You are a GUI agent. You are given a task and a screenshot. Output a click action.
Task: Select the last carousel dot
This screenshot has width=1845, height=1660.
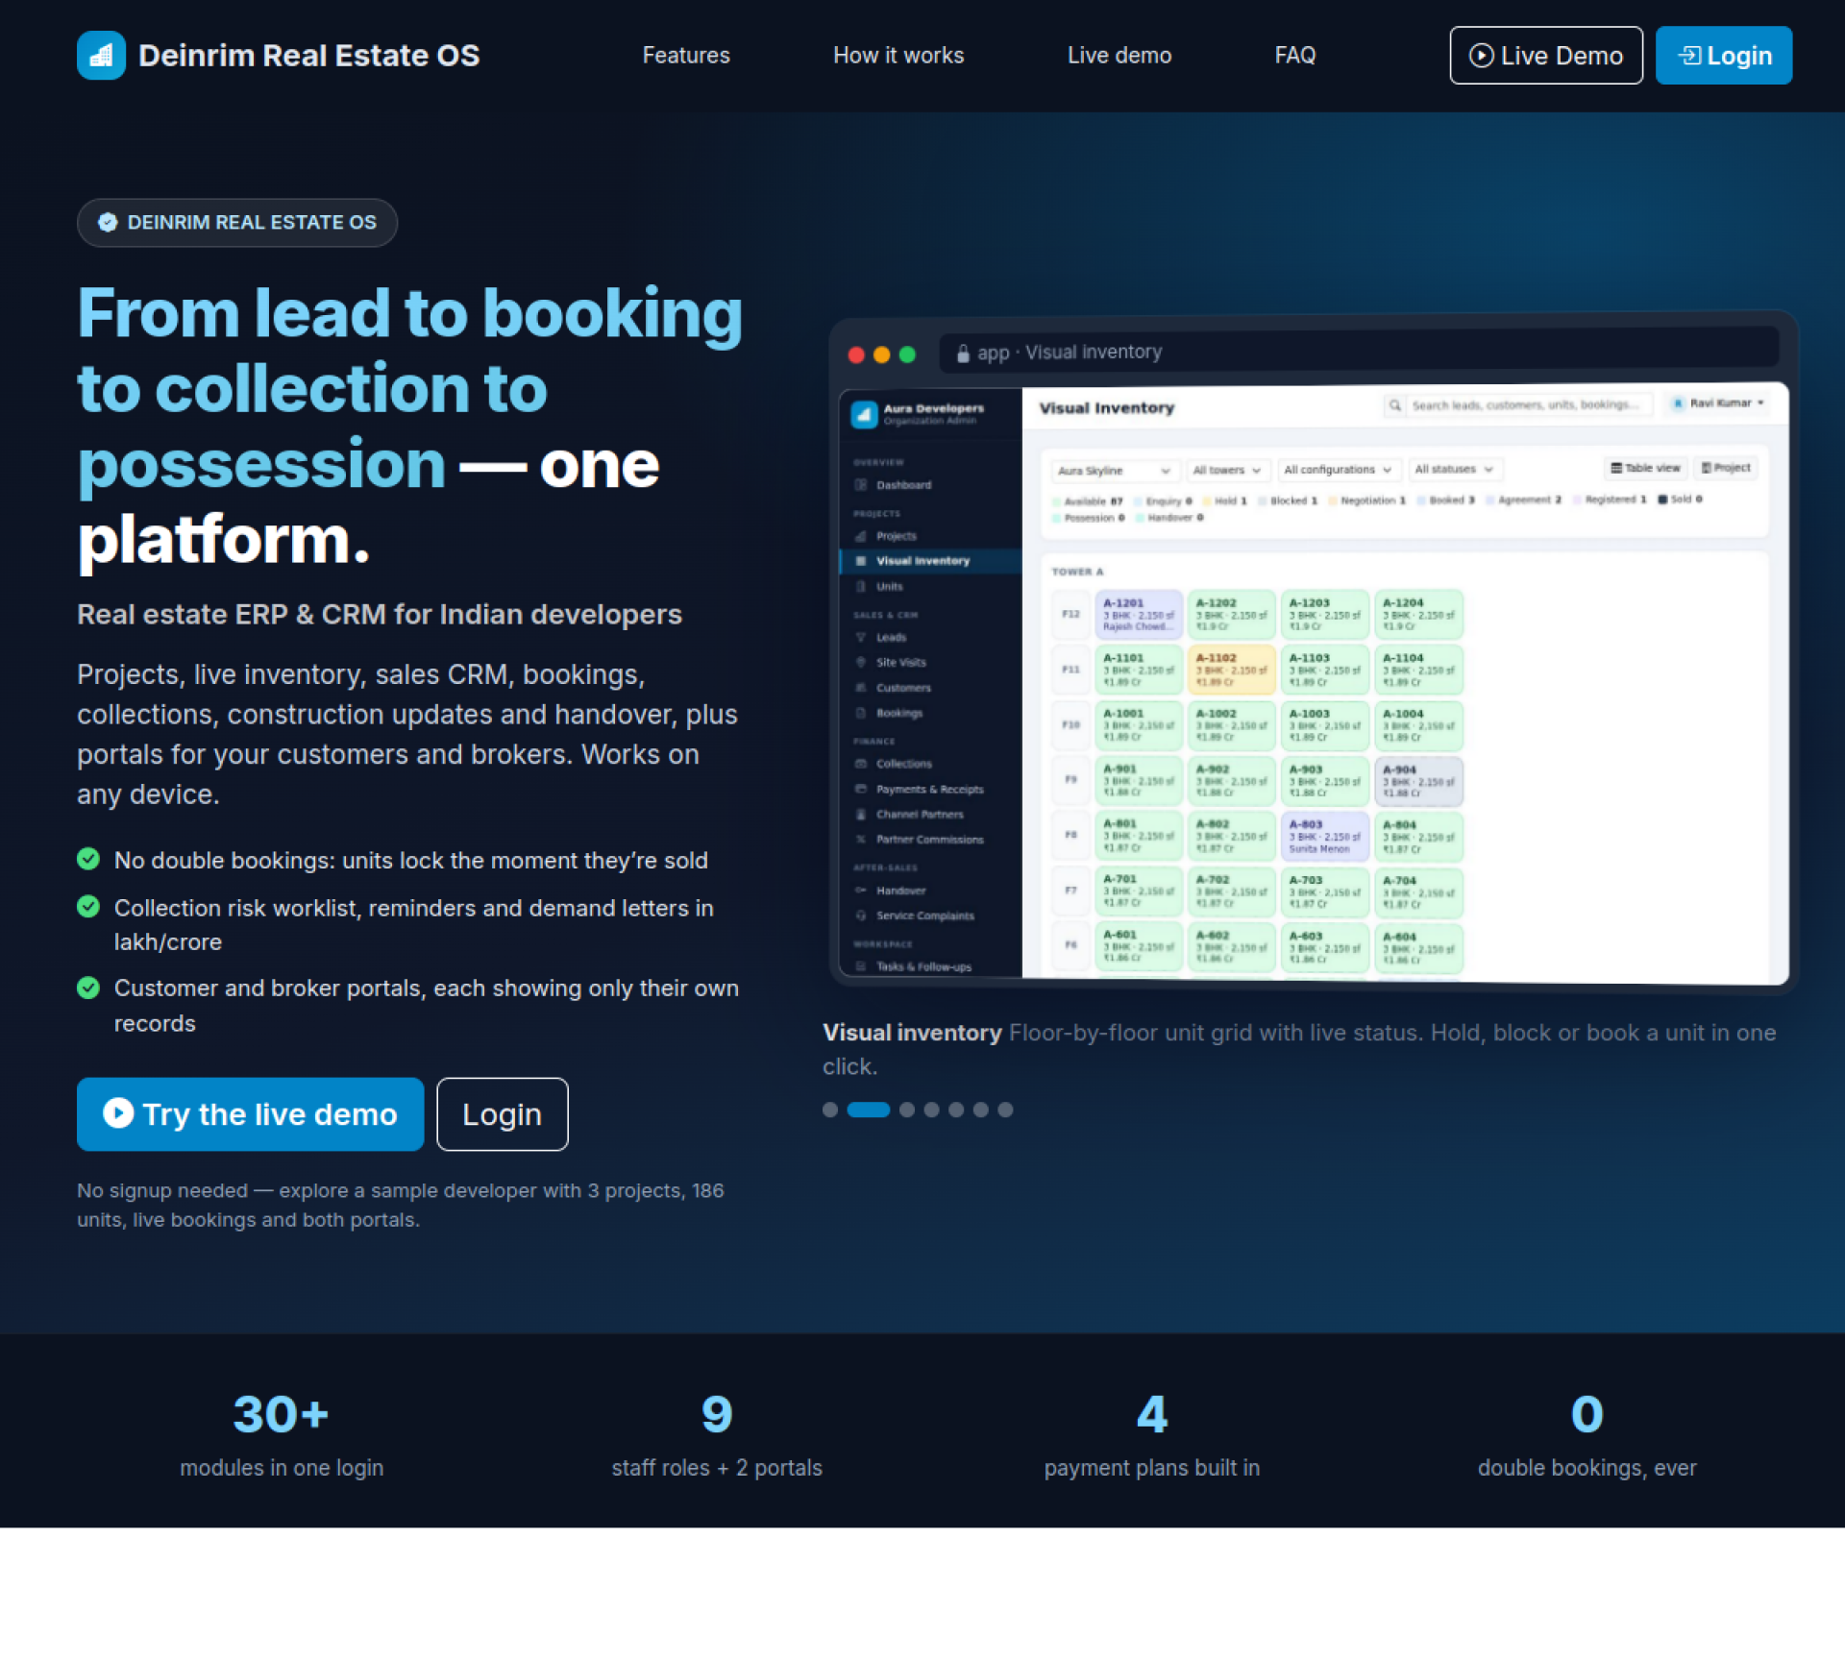(x=1005, y=1110)
